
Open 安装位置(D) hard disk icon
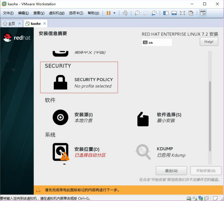coord(61,152)
